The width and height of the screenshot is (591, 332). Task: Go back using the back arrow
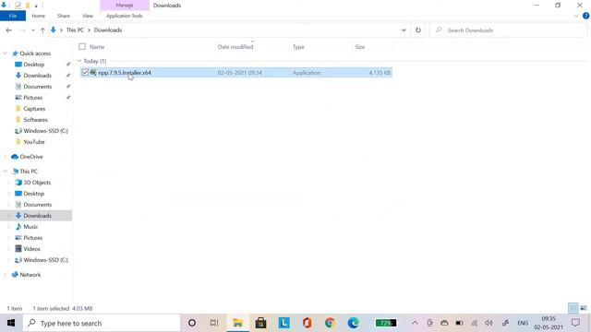tap(8, 30)
